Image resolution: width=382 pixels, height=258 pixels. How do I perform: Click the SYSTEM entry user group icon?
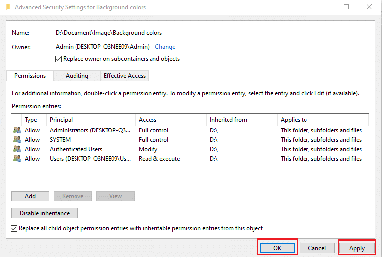(17, 140)
